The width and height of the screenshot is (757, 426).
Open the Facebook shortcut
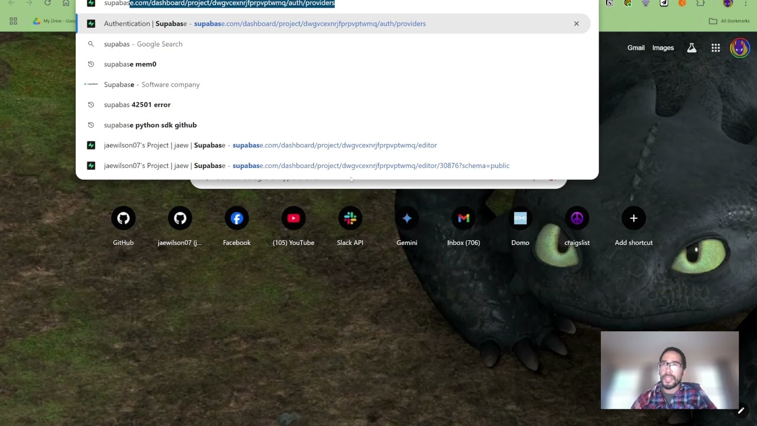(x=237, y=219)
